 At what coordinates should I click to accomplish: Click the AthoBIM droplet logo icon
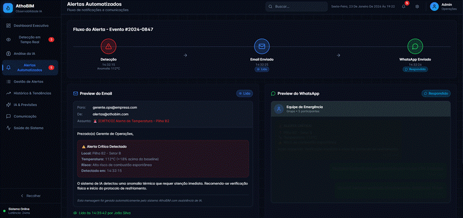pos(8,8)
